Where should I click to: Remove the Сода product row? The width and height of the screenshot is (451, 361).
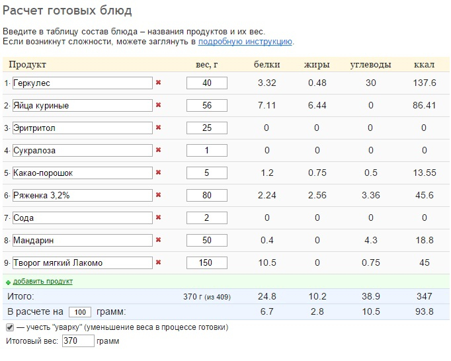(x=158, y=218)
